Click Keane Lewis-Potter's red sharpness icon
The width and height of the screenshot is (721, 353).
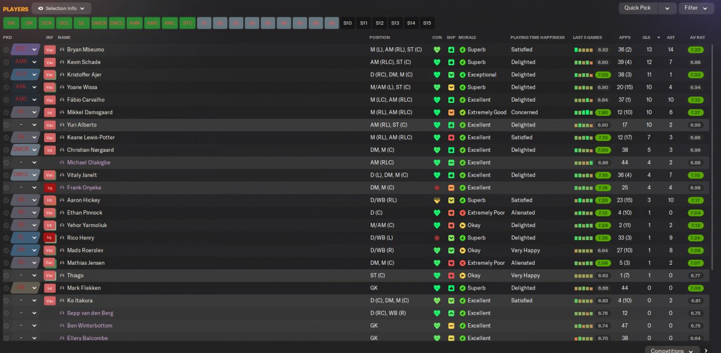pyautogui.click(x=451, y=138)
